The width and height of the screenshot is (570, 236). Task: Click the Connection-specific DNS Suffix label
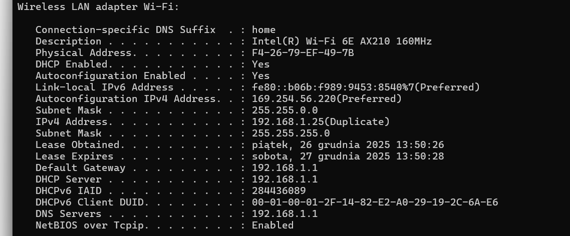pos(125,30)
